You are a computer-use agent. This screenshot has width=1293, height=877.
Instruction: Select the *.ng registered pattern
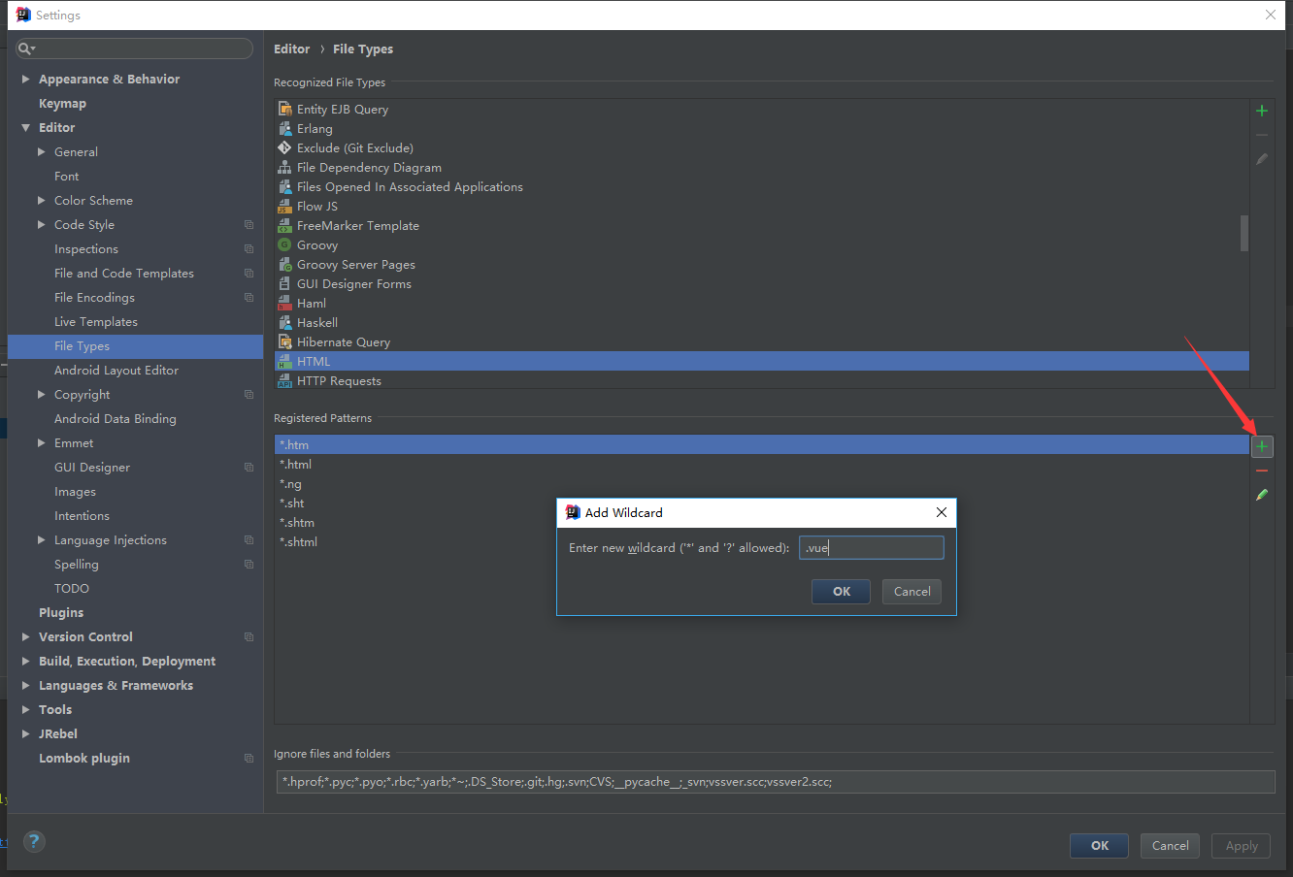(x=762, y=484)
